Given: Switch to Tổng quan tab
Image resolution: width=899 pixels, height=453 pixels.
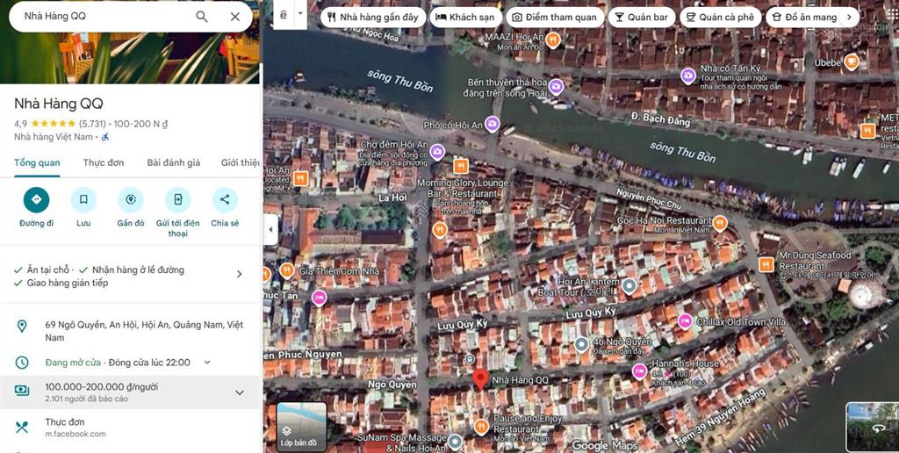Looking at the screenshot, I should click(37, 162).
